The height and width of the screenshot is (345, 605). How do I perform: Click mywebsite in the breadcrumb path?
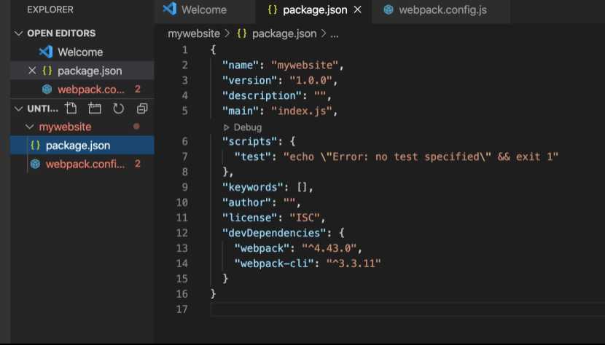click(x=194, y=33)
